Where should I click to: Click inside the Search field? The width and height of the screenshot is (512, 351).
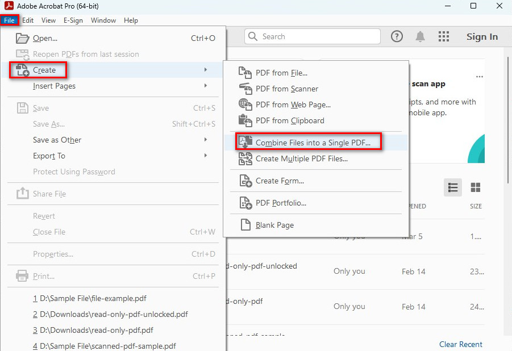313,36
